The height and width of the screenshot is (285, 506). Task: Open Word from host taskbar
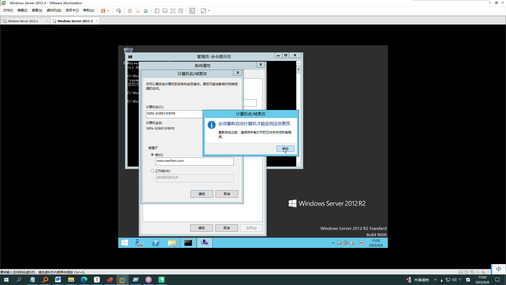coord(58,280)
